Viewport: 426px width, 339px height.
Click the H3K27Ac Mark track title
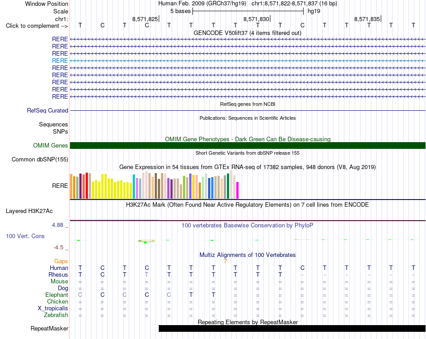248,204
